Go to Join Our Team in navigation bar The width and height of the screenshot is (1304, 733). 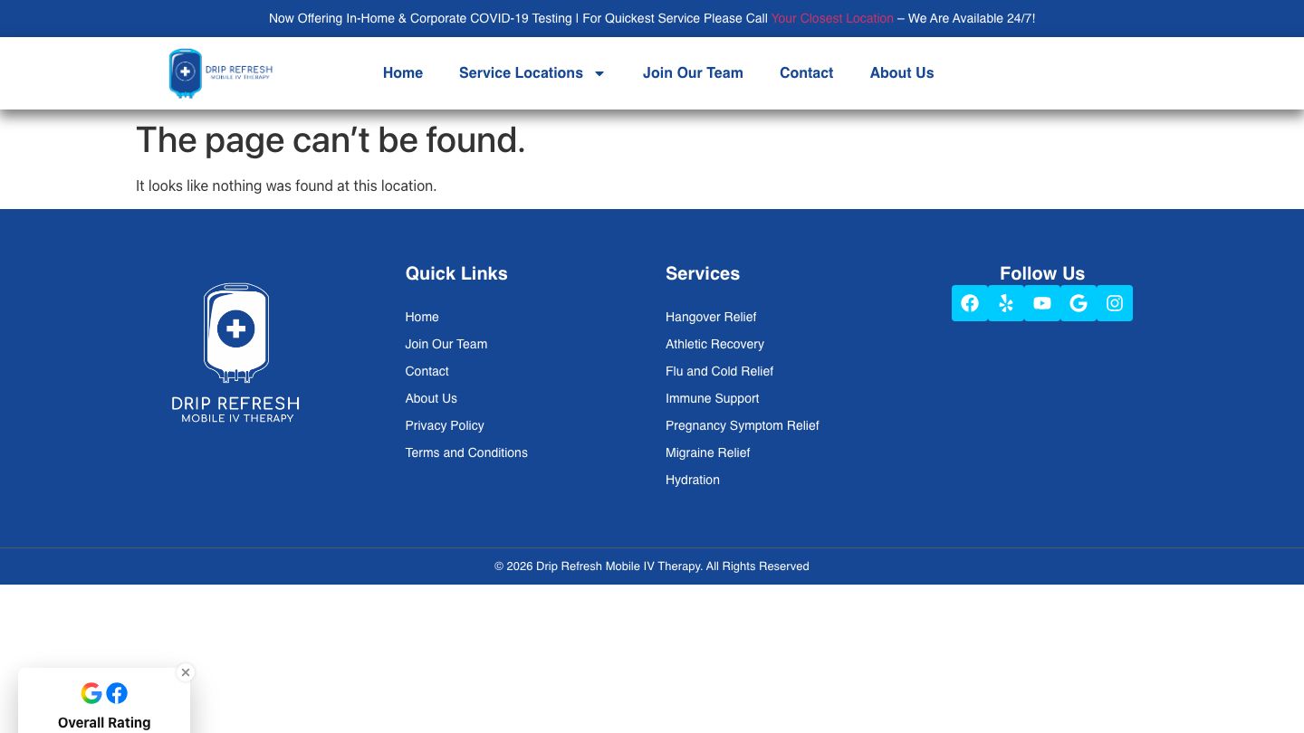point(693,73)
